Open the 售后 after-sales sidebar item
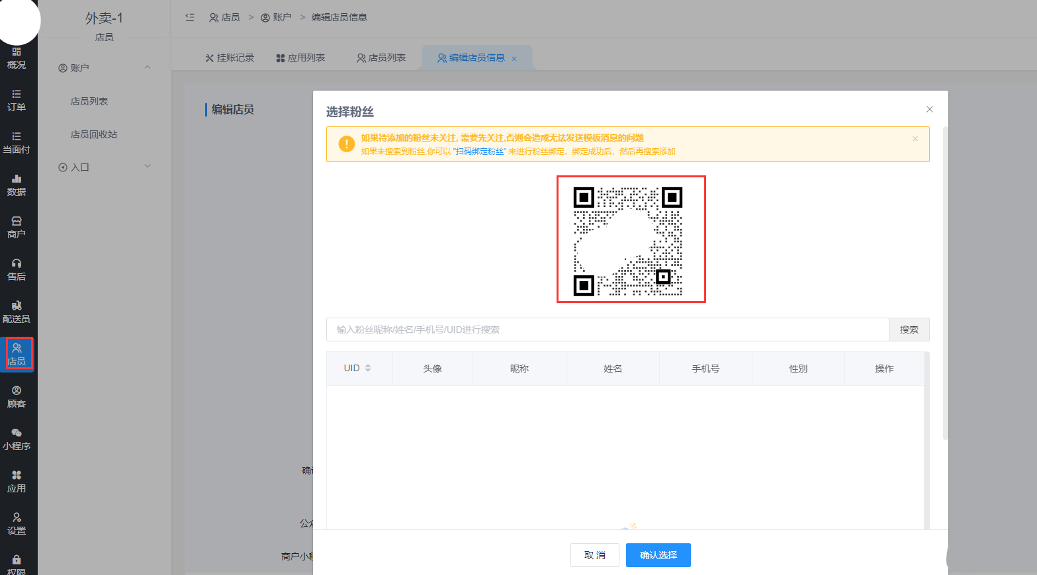The width and height of the screenshot is (1037, 575). 17,270
